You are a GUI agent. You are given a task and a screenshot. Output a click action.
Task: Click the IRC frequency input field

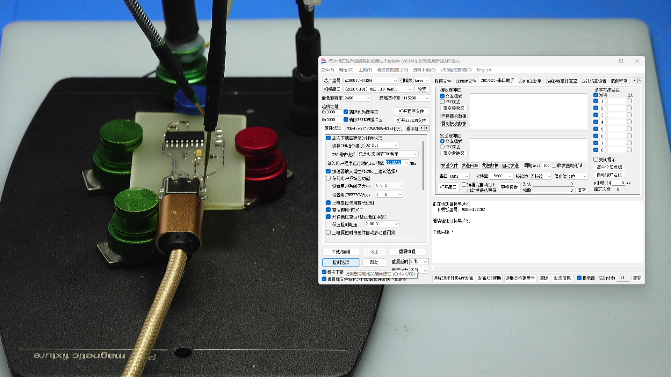394,163
